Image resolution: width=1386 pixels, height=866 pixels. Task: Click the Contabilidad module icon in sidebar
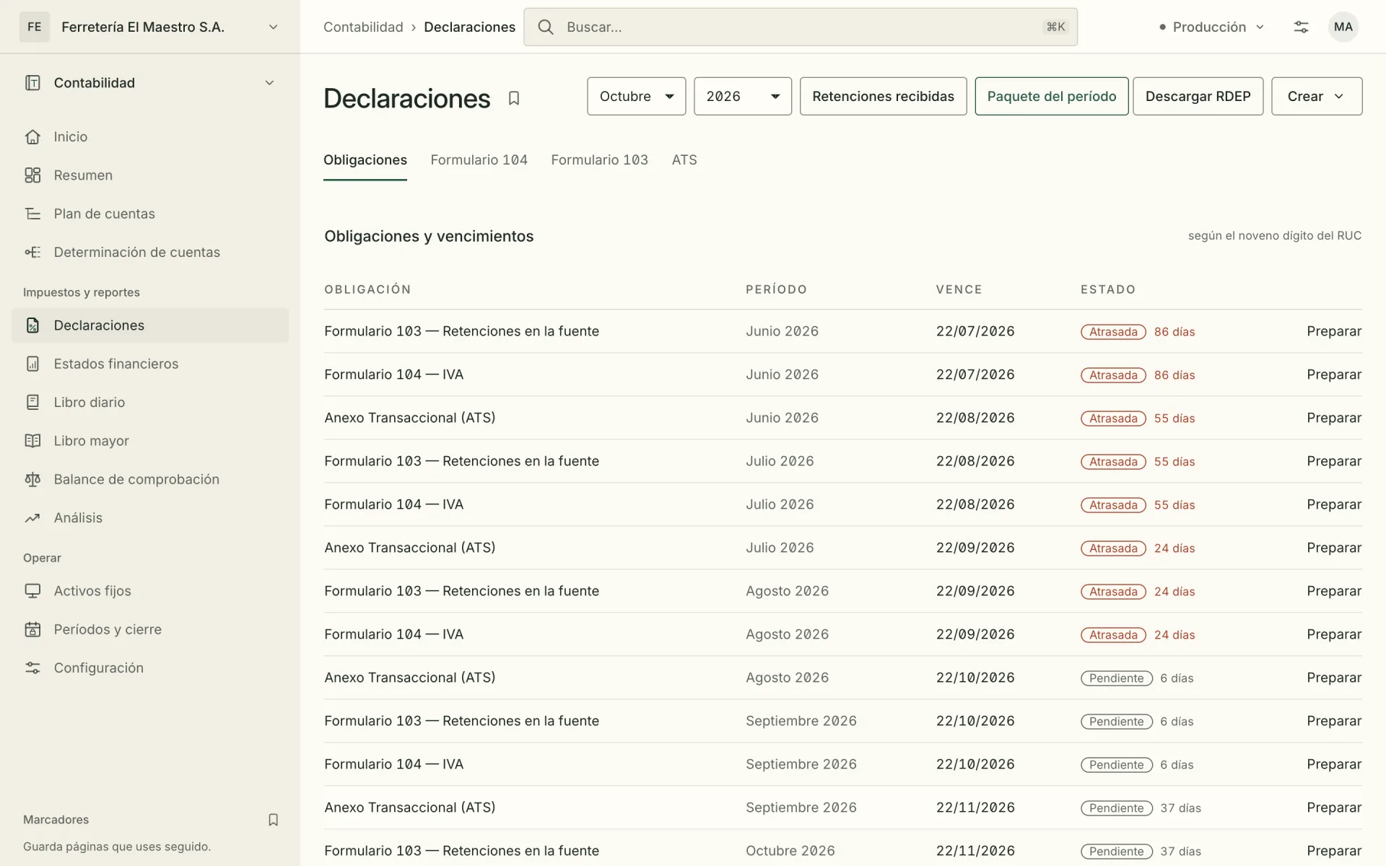pyautogui.click(x=32, y=83)
